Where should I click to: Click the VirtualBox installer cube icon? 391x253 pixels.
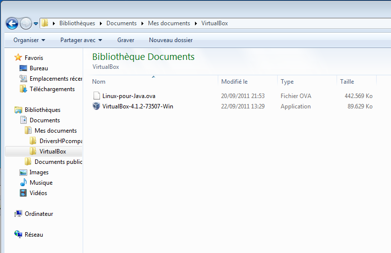point(96,106)
